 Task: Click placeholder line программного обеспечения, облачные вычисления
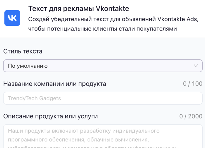[78, 139]
